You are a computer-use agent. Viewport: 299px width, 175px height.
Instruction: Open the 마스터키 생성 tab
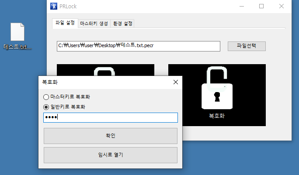tap(94, 24)
